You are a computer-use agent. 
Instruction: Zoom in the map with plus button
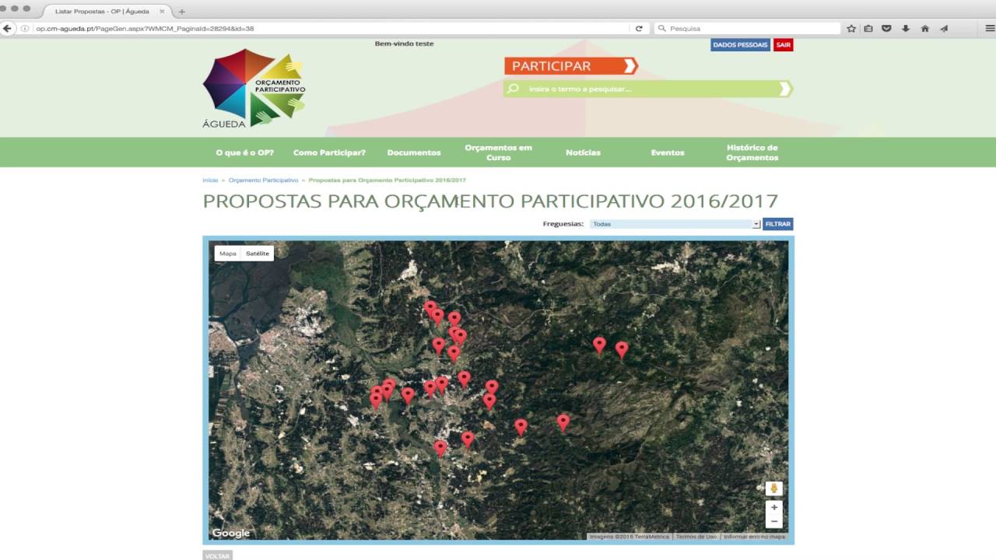click(773, 507)
